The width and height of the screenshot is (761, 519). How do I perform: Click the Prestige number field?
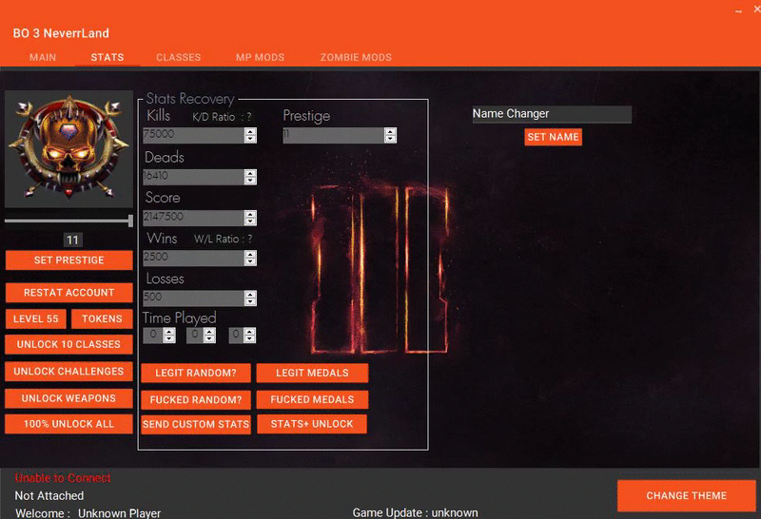(x=334, y=135)
